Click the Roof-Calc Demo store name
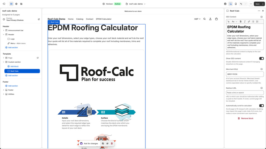This screenshot has height=149, width=266. [x=56, y=19]
